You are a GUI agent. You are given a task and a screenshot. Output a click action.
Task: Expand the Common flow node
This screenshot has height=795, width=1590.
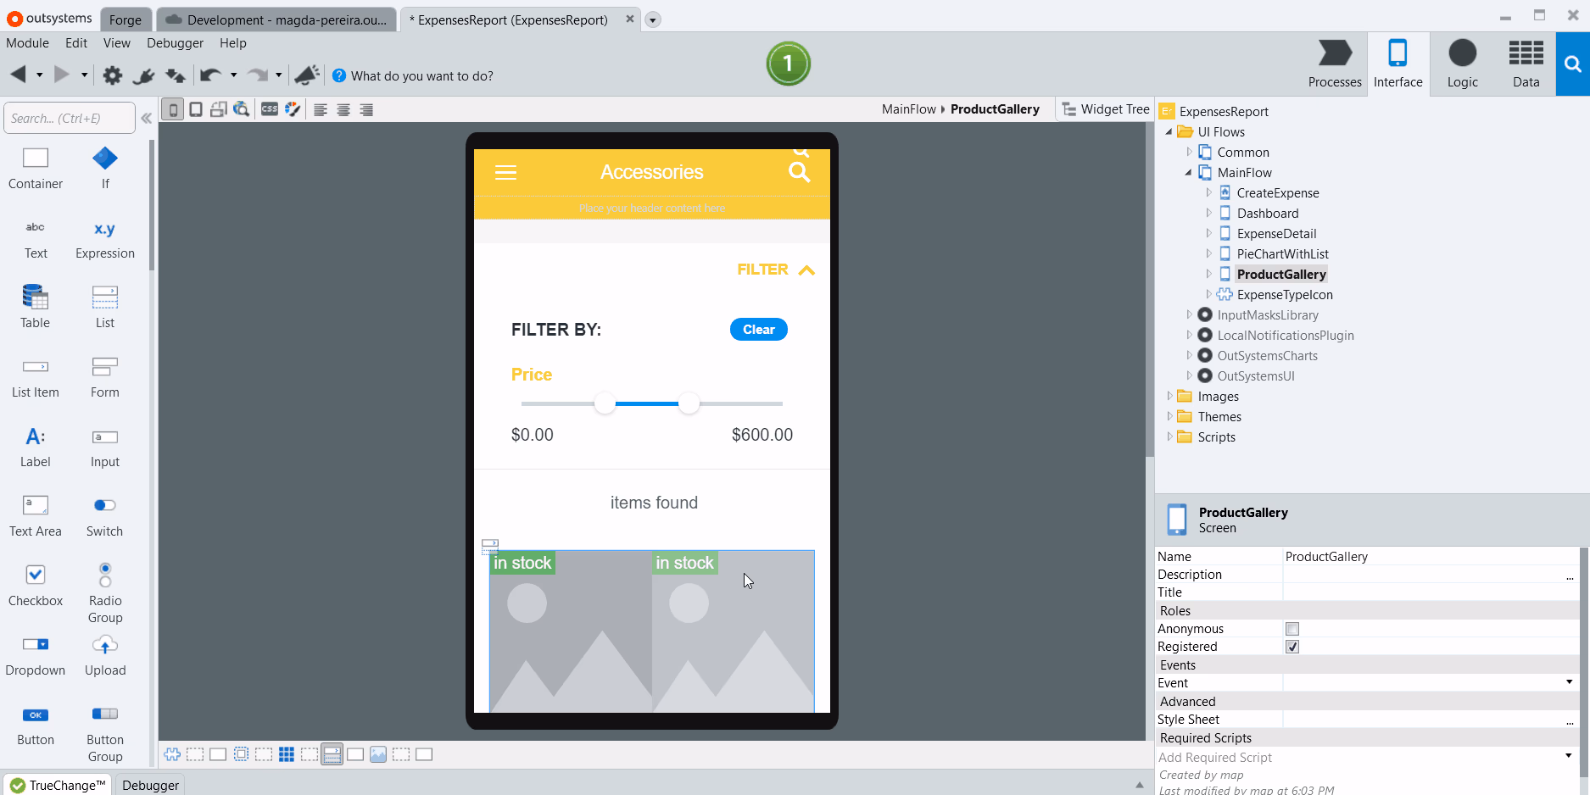pyautogui.click(x=1189, y=152)
